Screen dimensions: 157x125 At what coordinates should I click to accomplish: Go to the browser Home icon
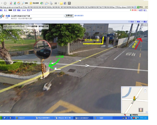[18, 3]
